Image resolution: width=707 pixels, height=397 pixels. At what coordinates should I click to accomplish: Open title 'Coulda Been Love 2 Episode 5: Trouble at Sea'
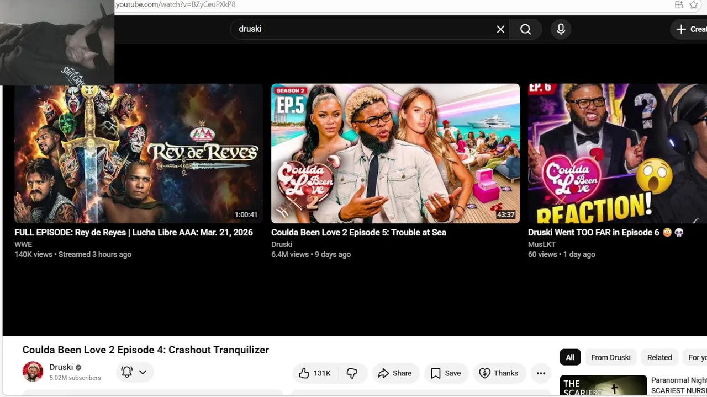pyautogui.click(x=358, y=233)
